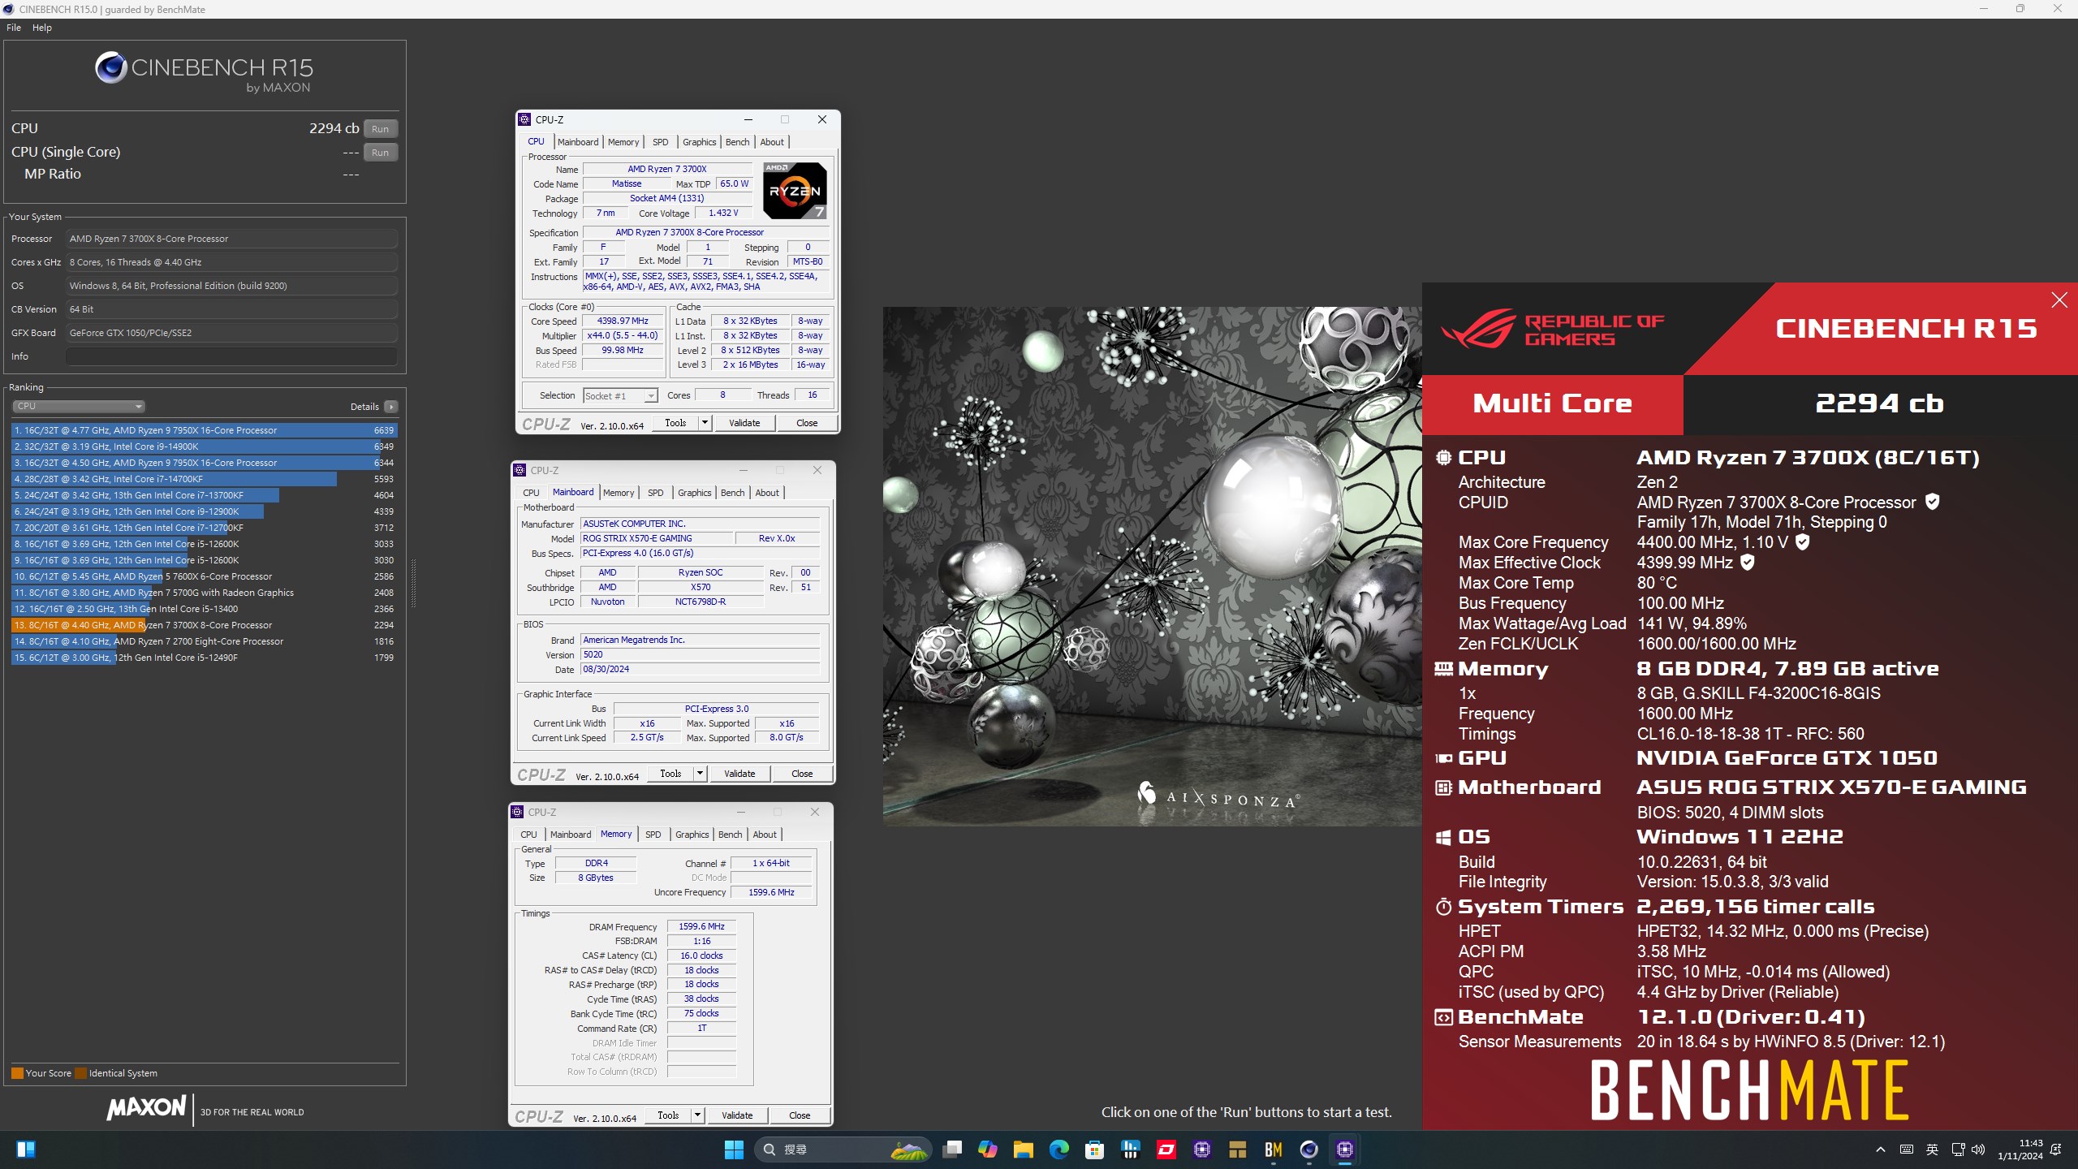Click Validate in Memory CPU-Z window
The width and height of the screenshot is (2078, 1169).
(737, 1115)
